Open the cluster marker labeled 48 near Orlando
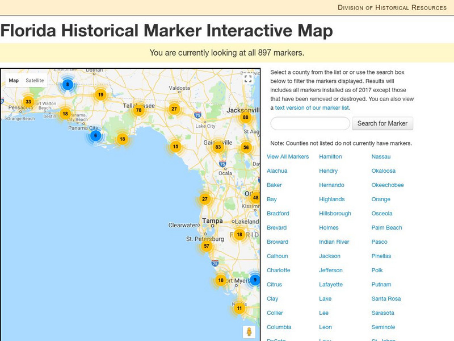Screen dimensions: 454x341 [x=255, y=198]
